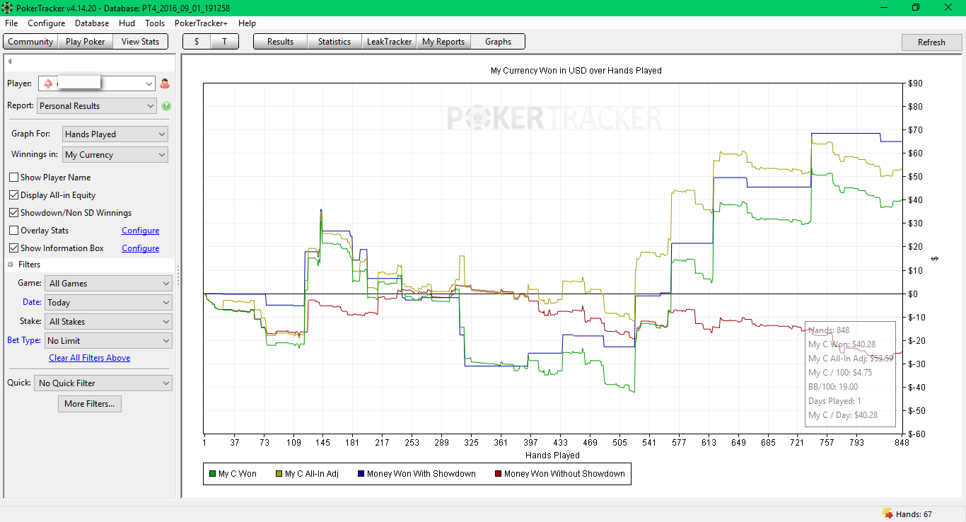
Task: Toggle Showdown/Non SD Winnings checkbox
Action: point(13,213)
